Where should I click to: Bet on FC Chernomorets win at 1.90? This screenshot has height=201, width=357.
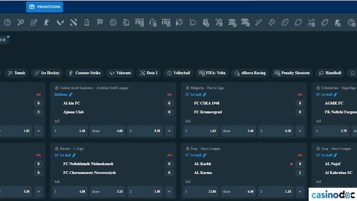[x=145, y=192]
